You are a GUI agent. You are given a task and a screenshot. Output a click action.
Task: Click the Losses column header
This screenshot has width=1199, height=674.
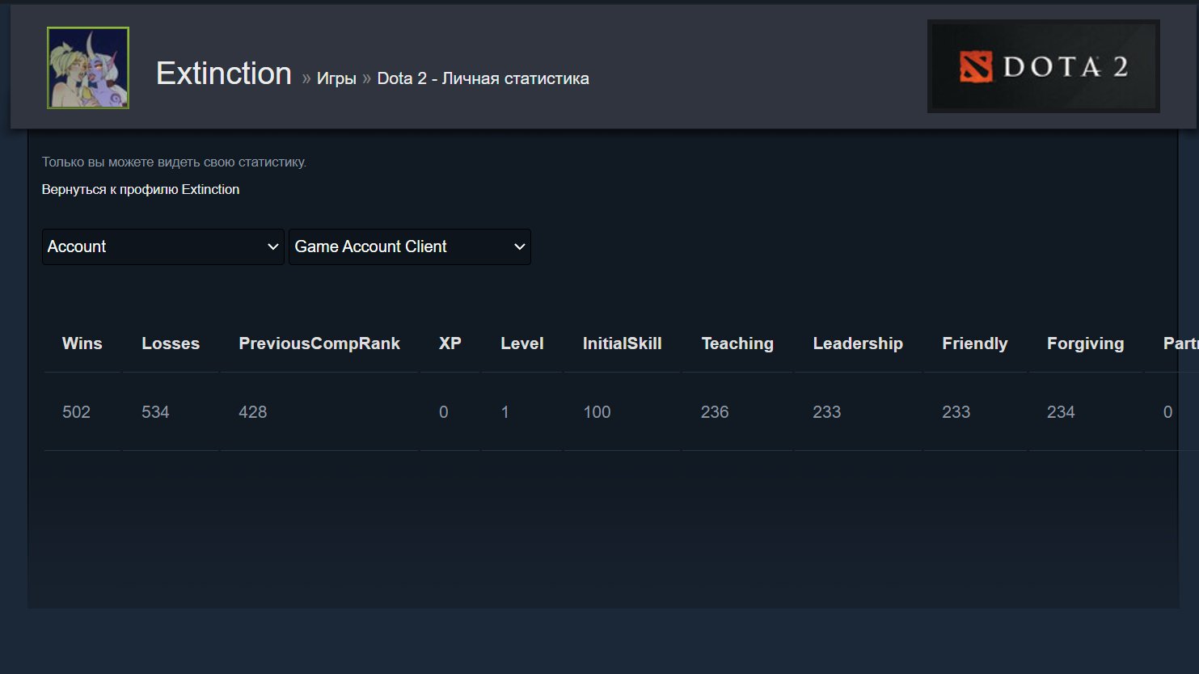(x=171, y=343)
